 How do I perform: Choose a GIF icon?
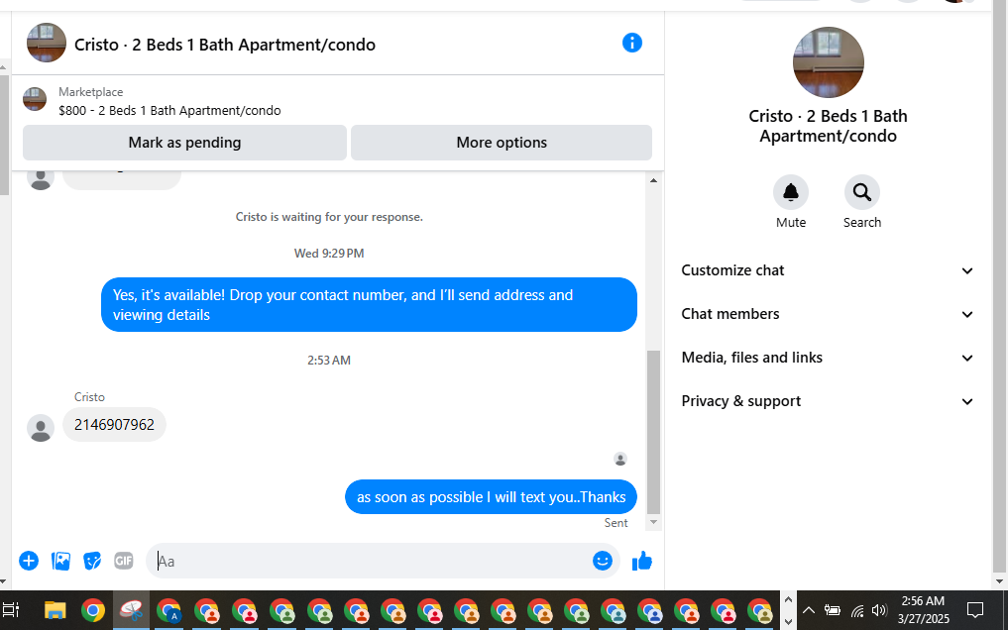pos(124,561)
